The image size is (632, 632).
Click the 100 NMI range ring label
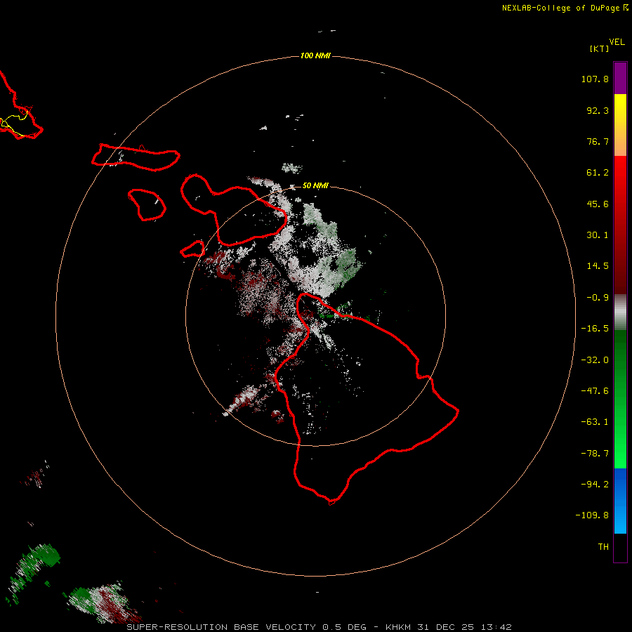[x=315, y=55]
